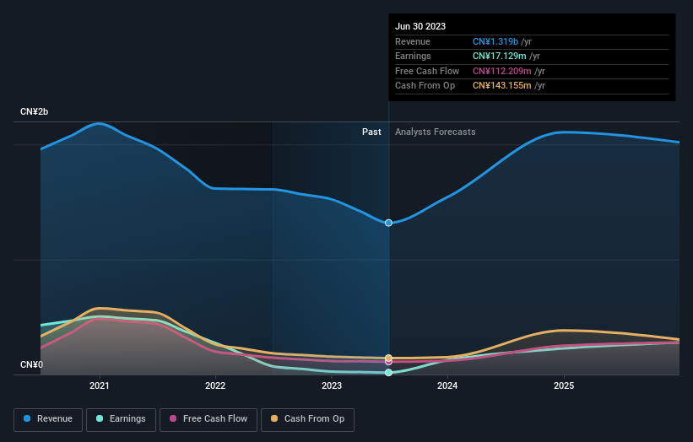Click the blue Revenue data point marker
Viewport: 693px width, 442px height.
(x=388, y=223)
